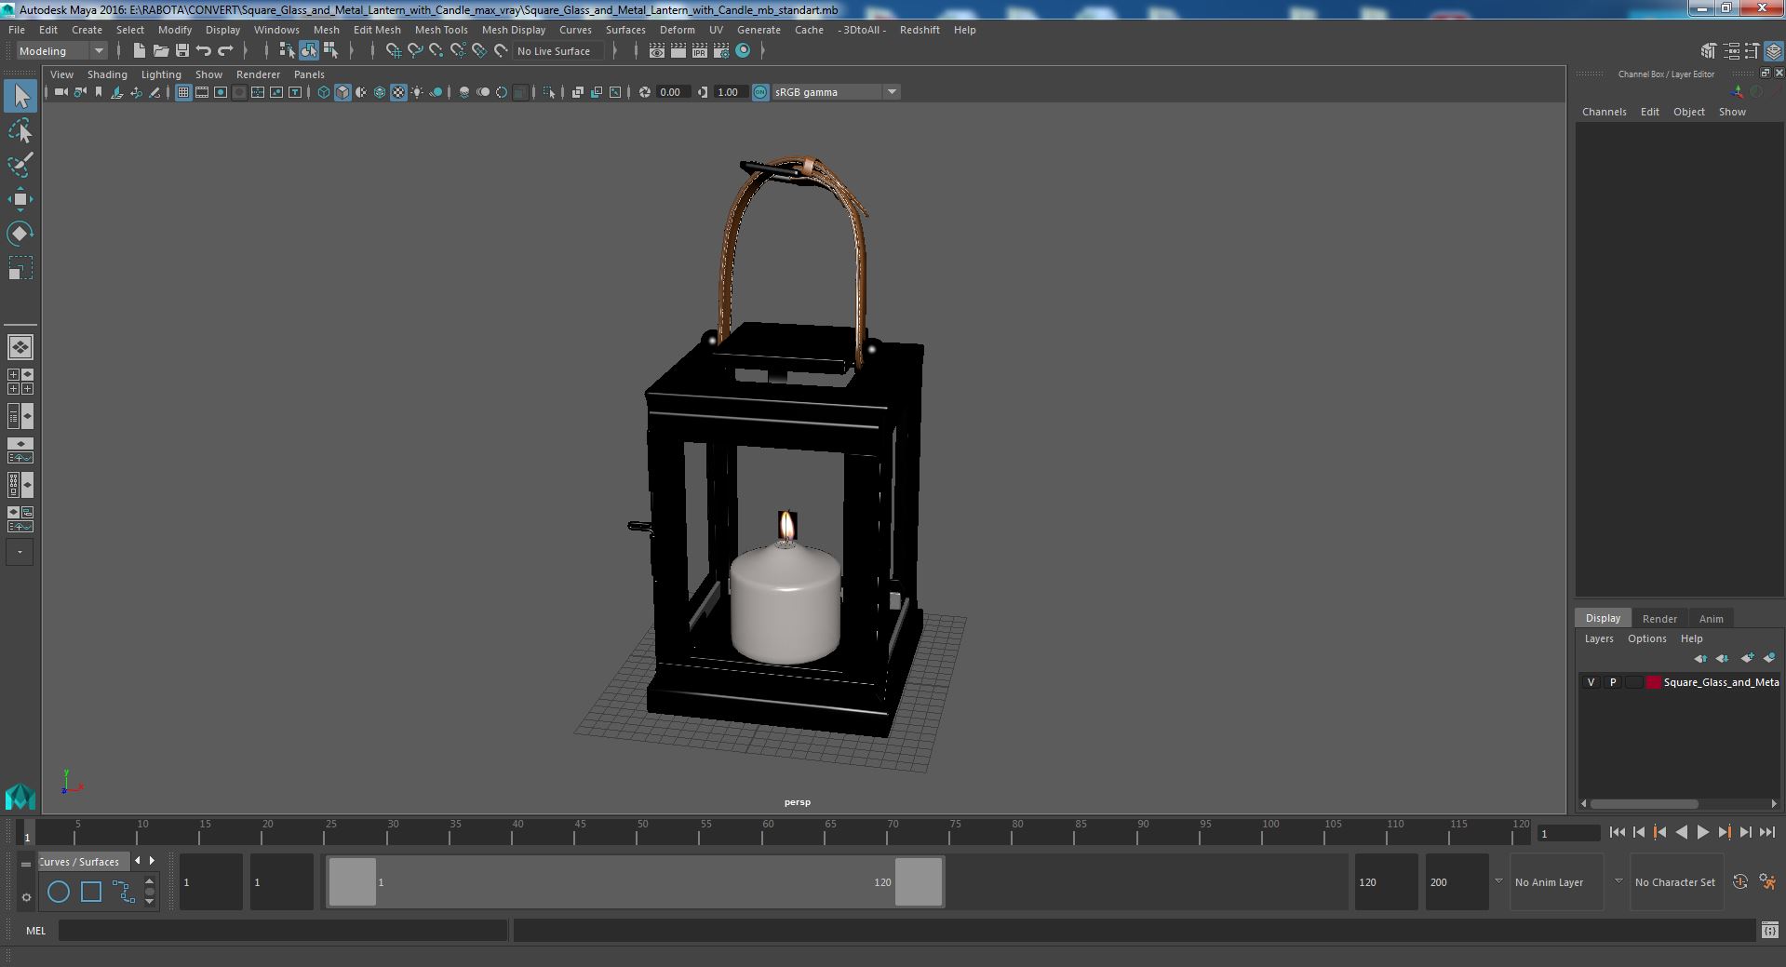Enable snap to curves
Viewport: 1786px width, 967px height.
point(414,51)
